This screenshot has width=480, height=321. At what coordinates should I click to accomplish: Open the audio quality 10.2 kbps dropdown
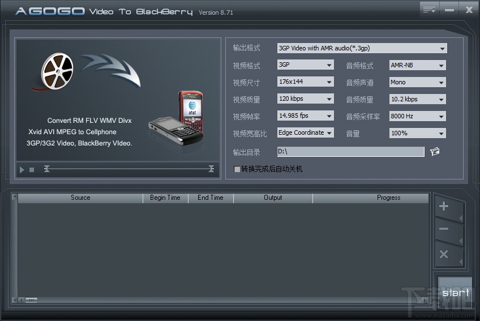417,99
